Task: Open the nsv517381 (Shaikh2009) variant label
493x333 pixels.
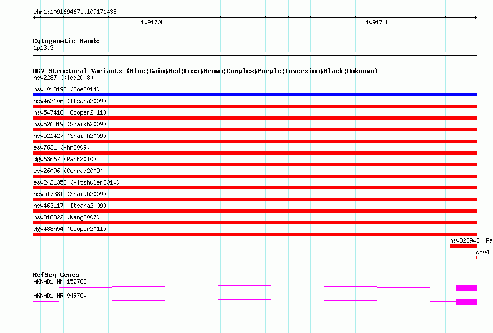Action: [x=70, y=194]
